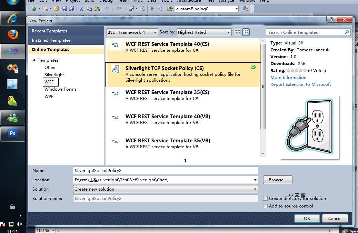Viewport: 358px width, 233px height.
Task: Open Windows Live Messenger from the taskbar
Action: [12, 118]
